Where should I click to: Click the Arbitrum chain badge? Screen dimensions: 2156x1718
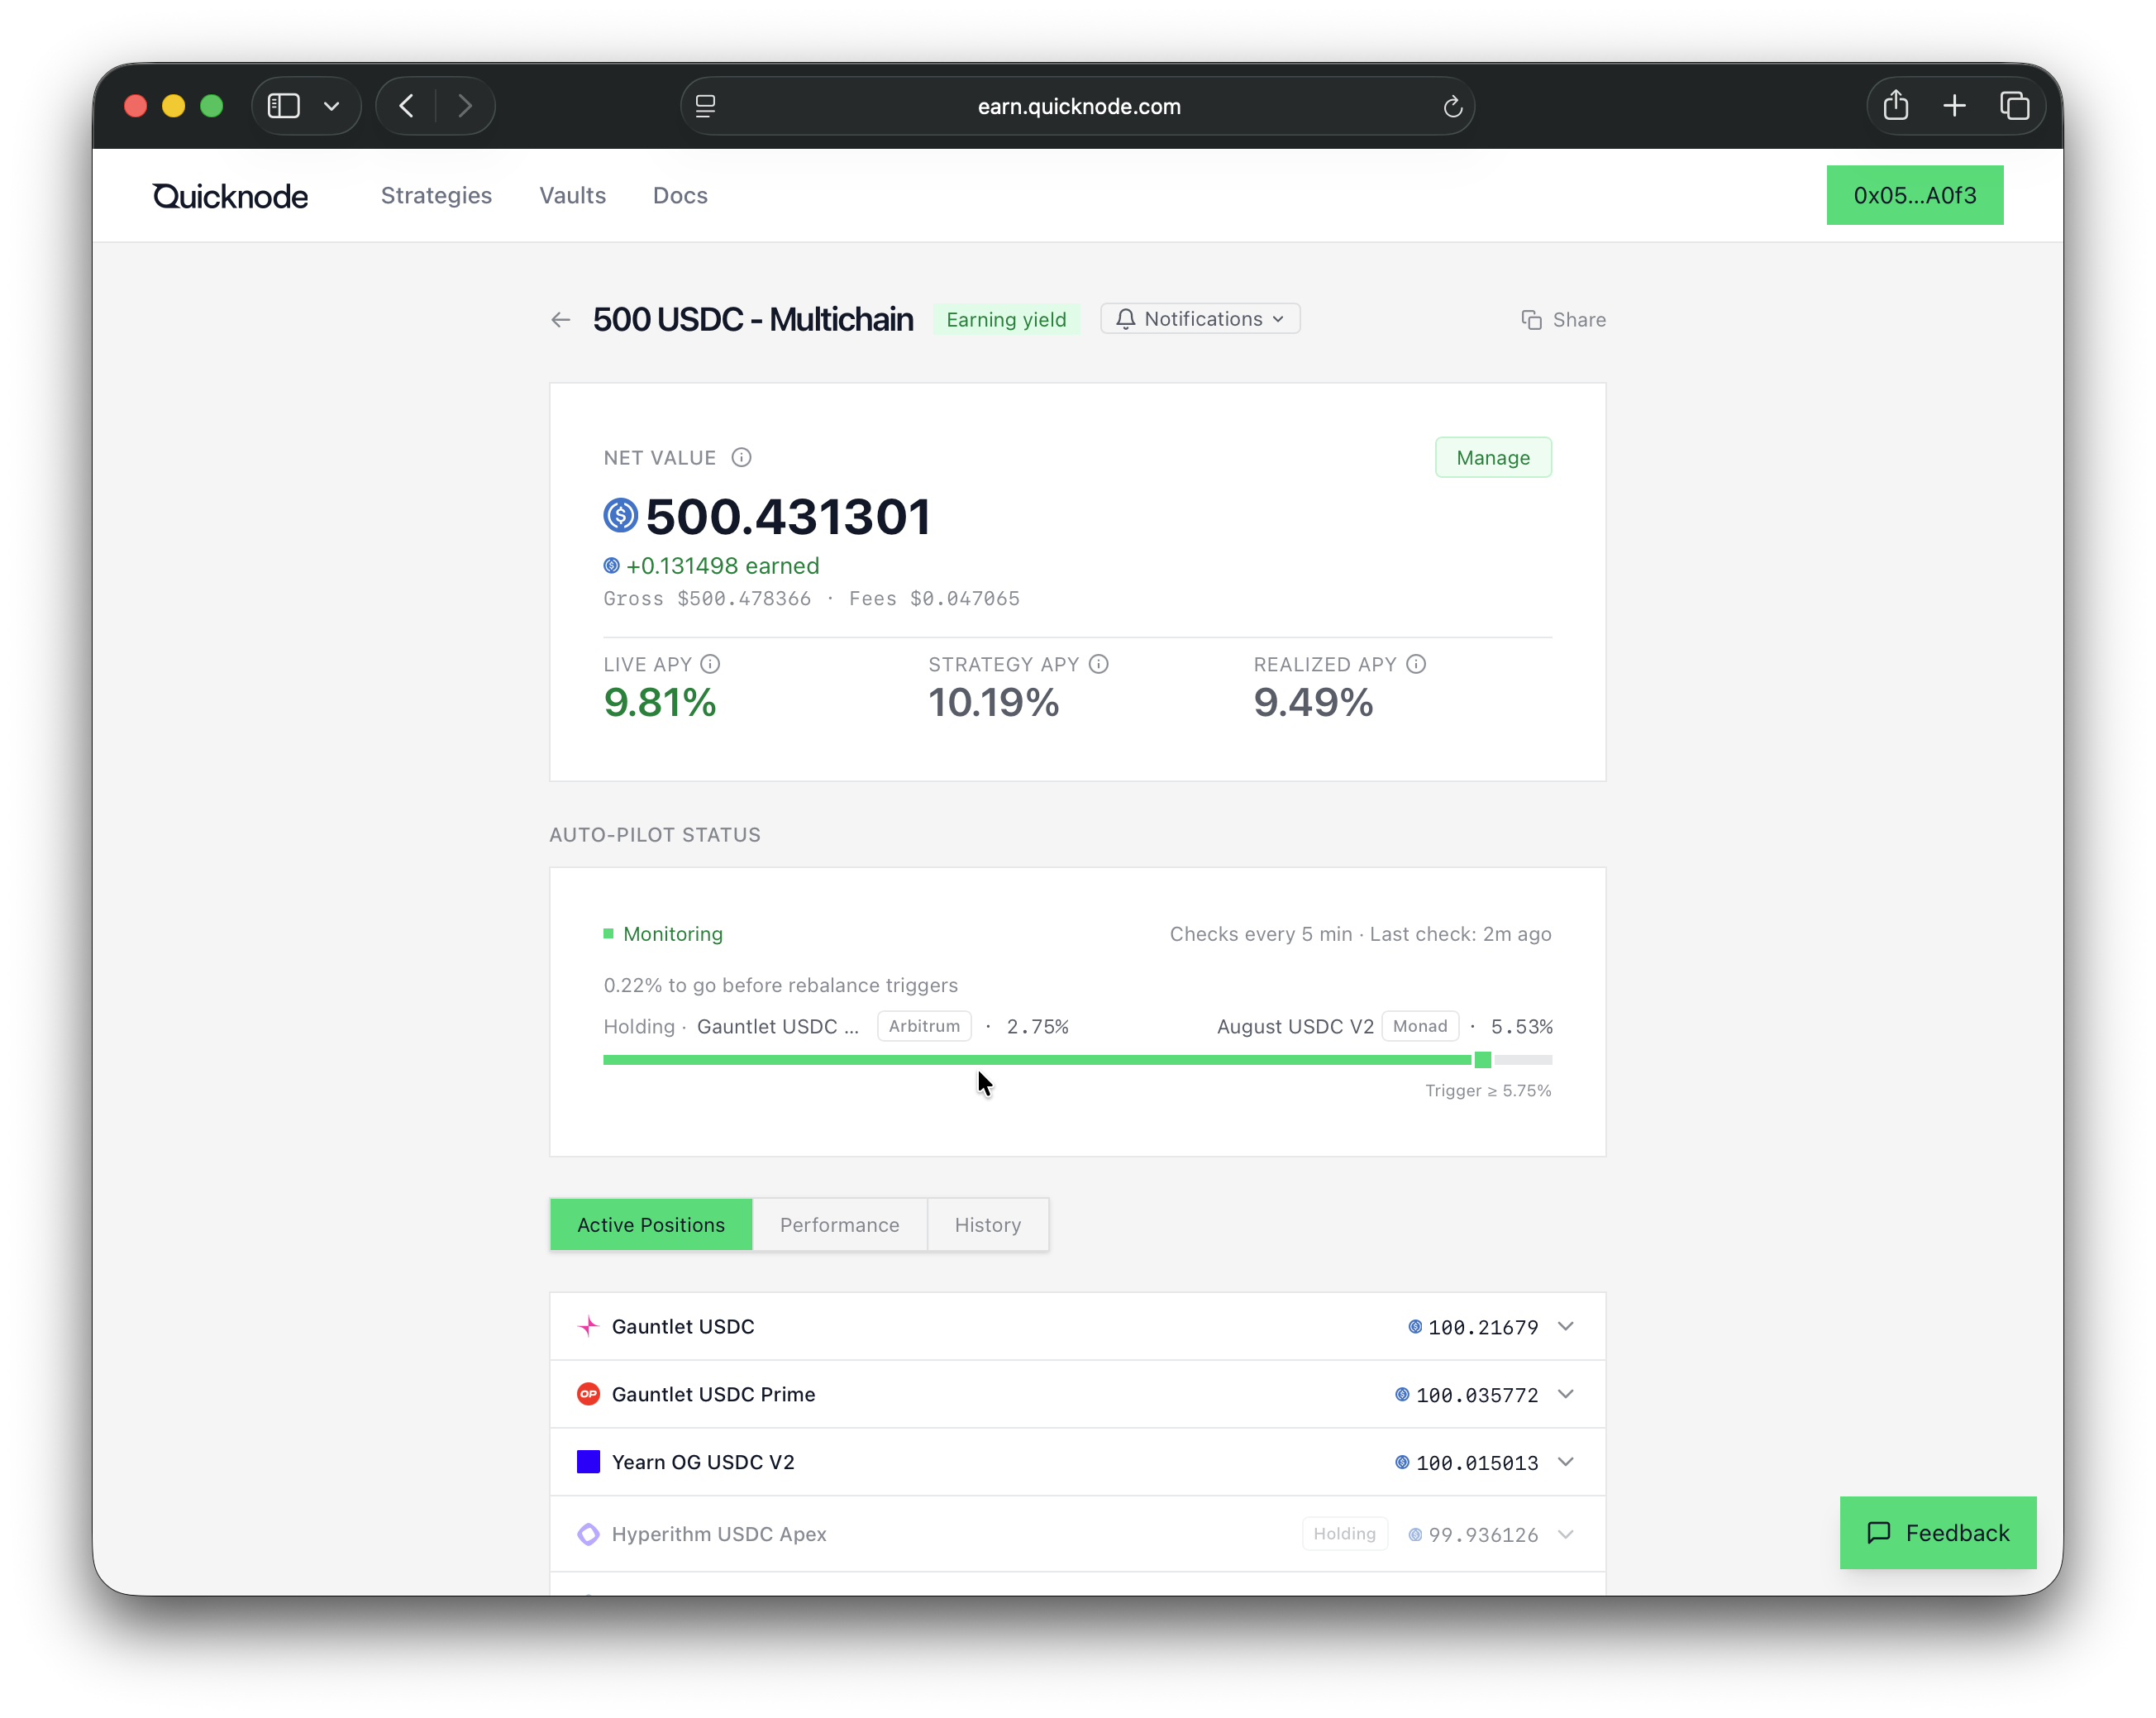click(924, 1026)
